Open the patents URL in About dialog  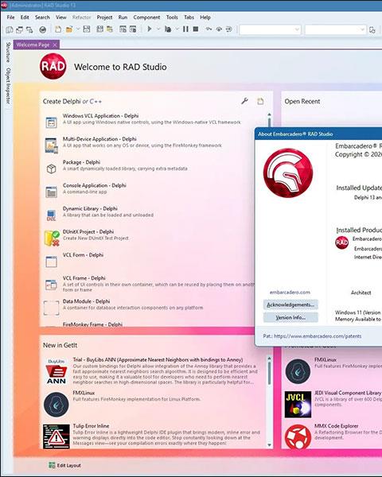click(x=318, y=335)
